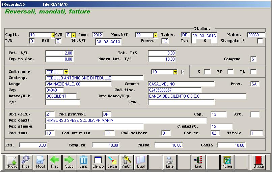Viewport: 272px width, 172px height.
Task: Click the Org.delib. field with Z
Action: click(50, 114)
